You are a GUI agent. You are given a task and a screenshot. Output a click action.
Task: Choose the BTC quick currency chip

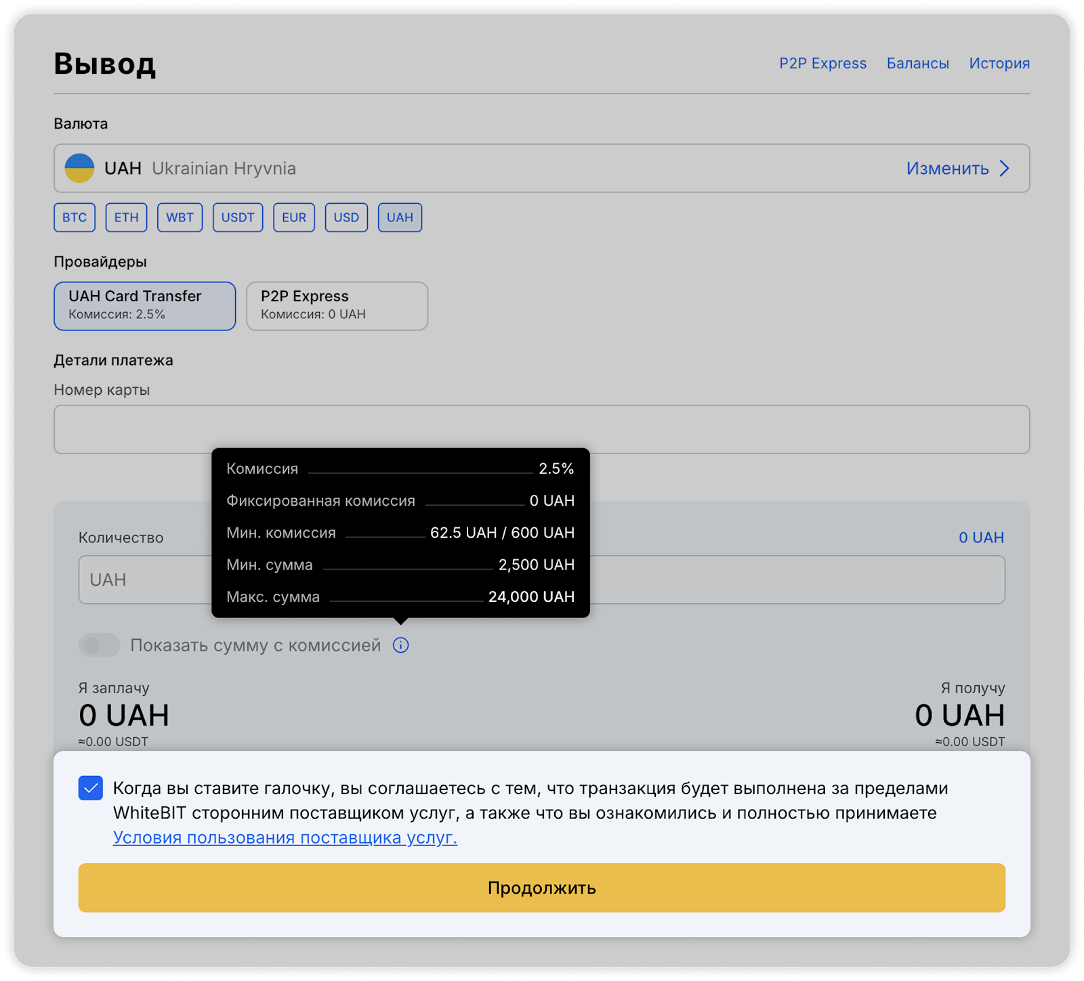point(75,217)
